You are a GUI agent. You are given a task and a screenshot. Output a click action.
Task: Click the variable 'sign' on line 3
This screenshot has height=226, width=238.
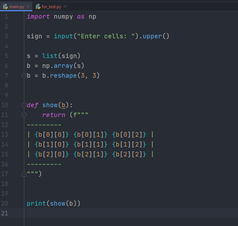34,37
